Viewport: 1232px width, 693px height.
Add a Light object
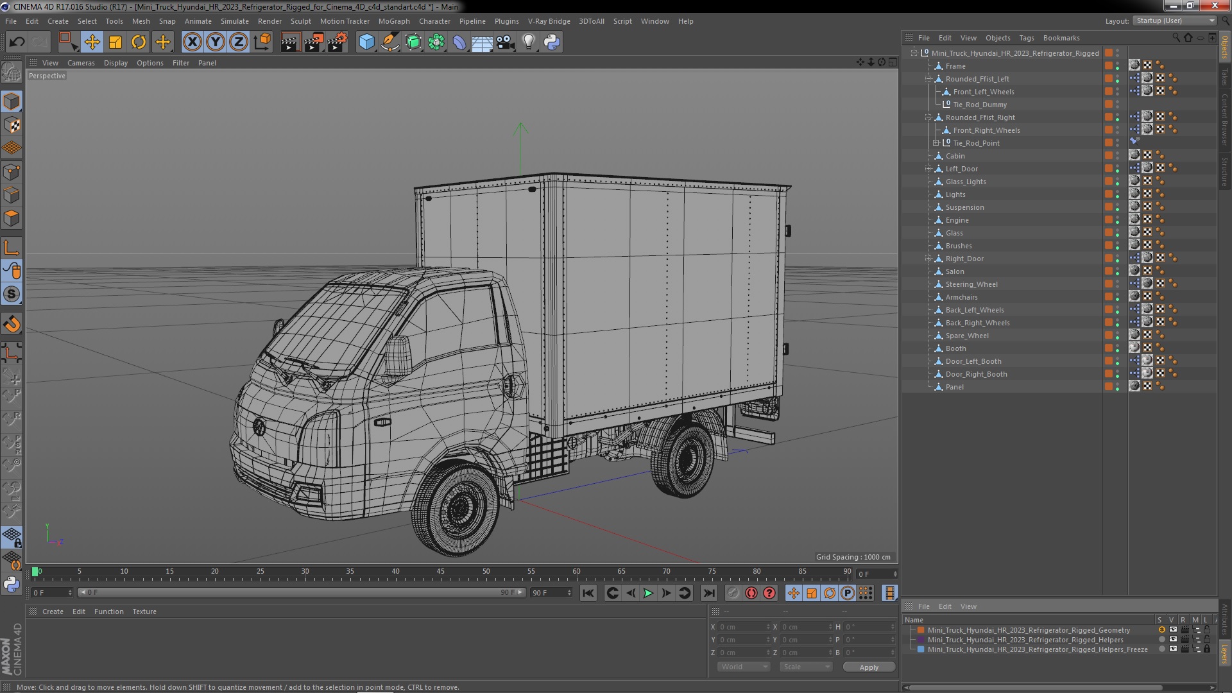pos(529,42)
